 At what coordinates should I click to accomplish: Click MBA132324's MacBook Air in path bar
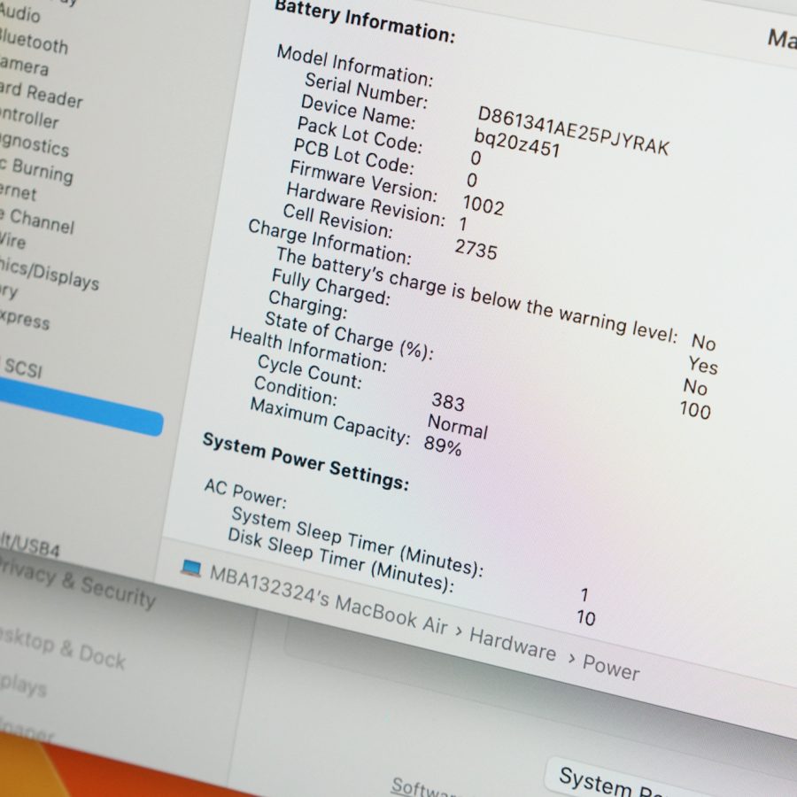point(329,600)
